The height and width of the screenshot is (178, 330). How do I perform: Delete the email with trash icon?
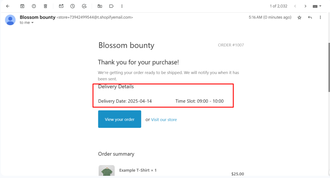(x=45, y=6)
